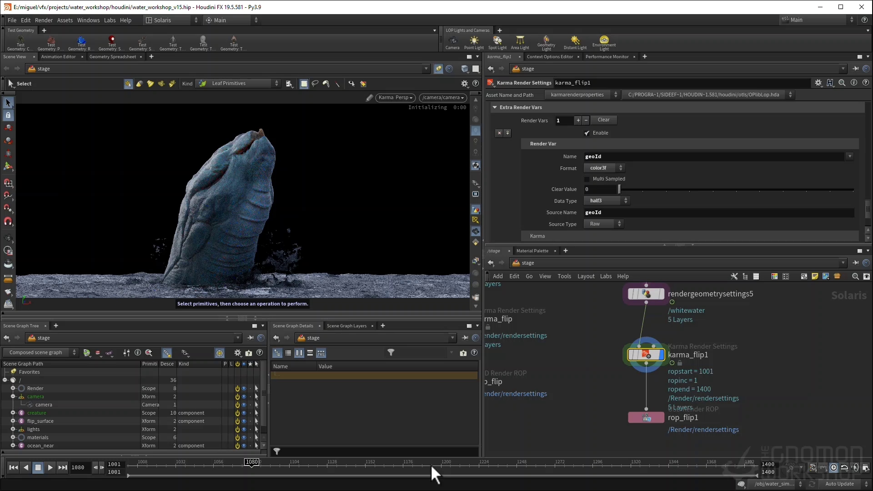Expand the creature tree item
873x491 pixels.
(x=13, y=413)
